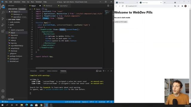Open the launch profile dropdown beside the plus

point(105,71)
